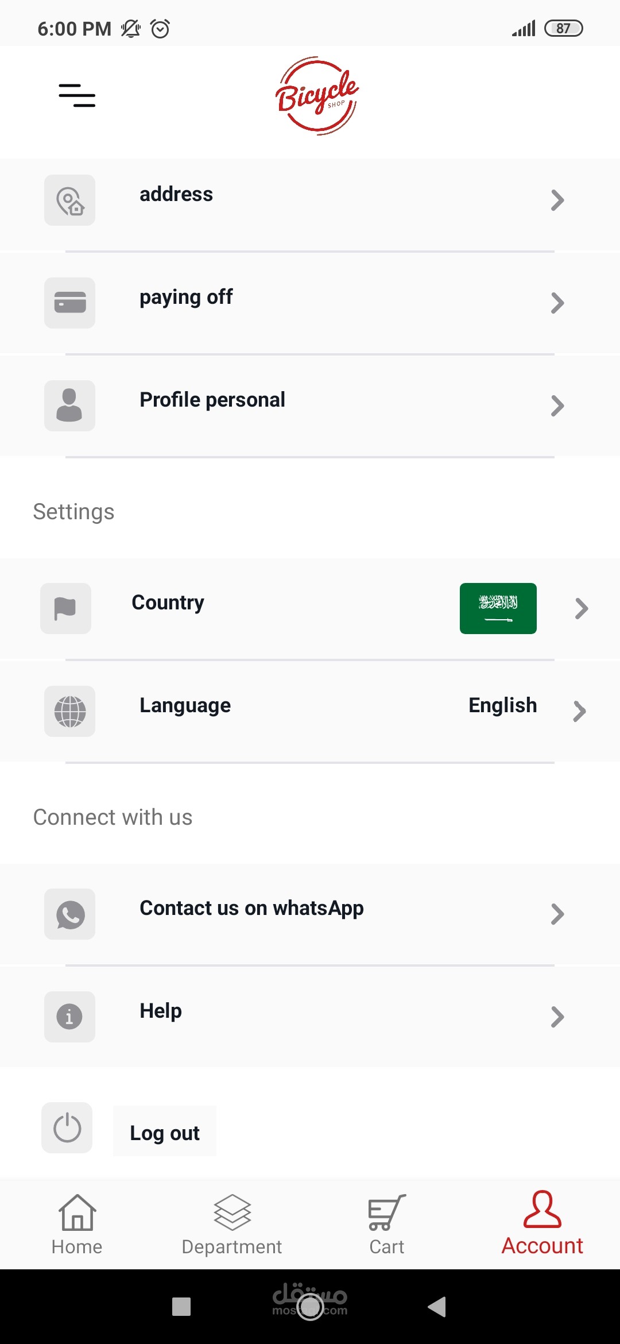Tap the Bicycle Shop logo
The width and height of the screenshot is (620, 1344).
(x=317, y=96)
